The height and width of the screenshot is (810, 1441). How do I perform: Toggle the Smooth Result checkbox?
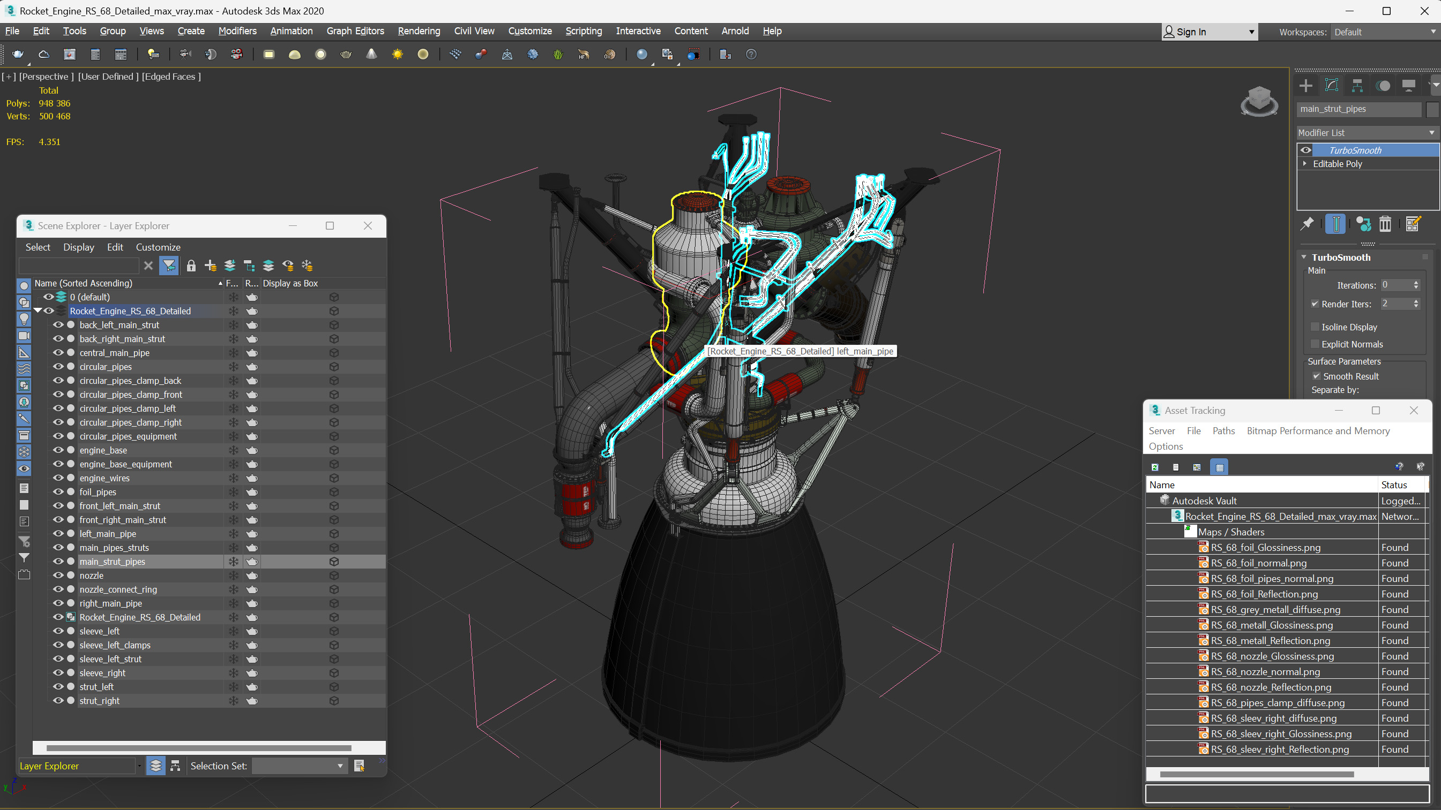pos(1316,376)
